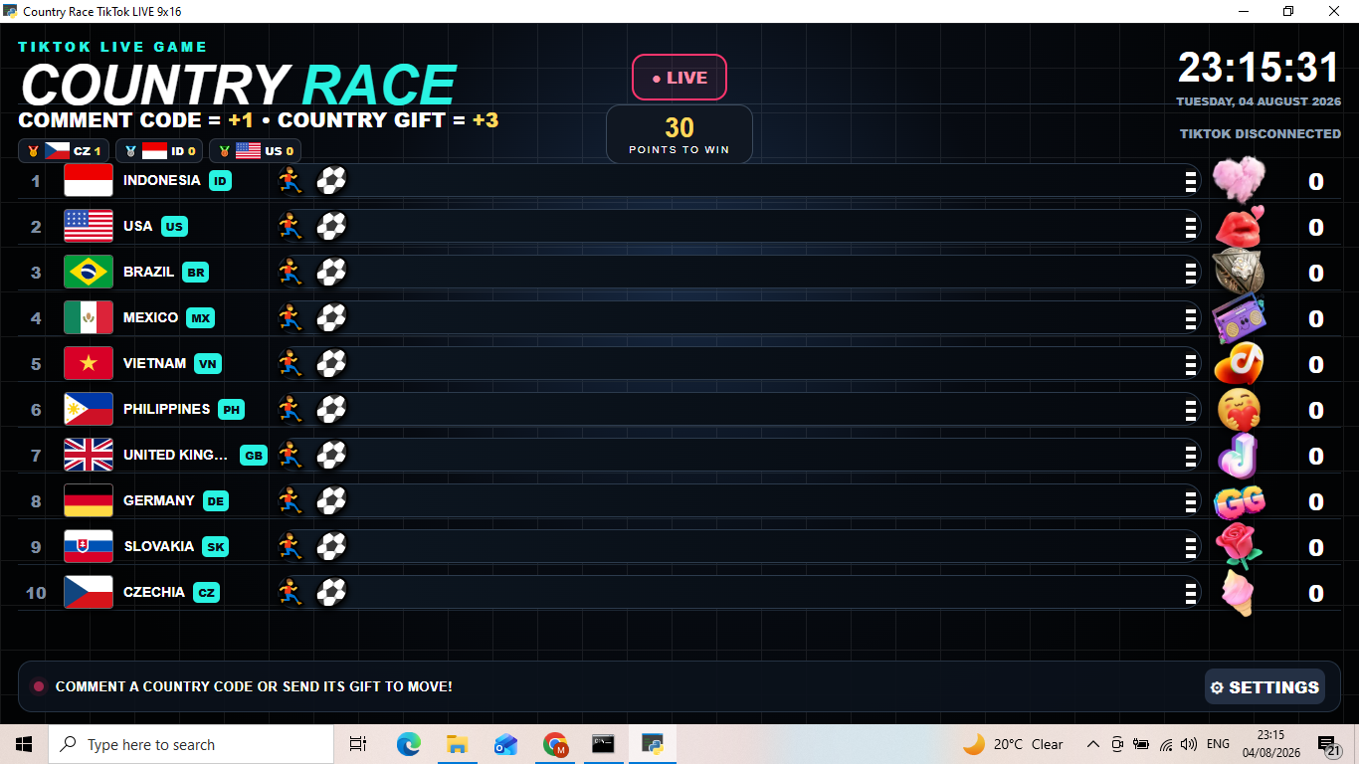Click the Philippines flag
Viewport: 1359px width, 764px height.
[x=89, y=409]
